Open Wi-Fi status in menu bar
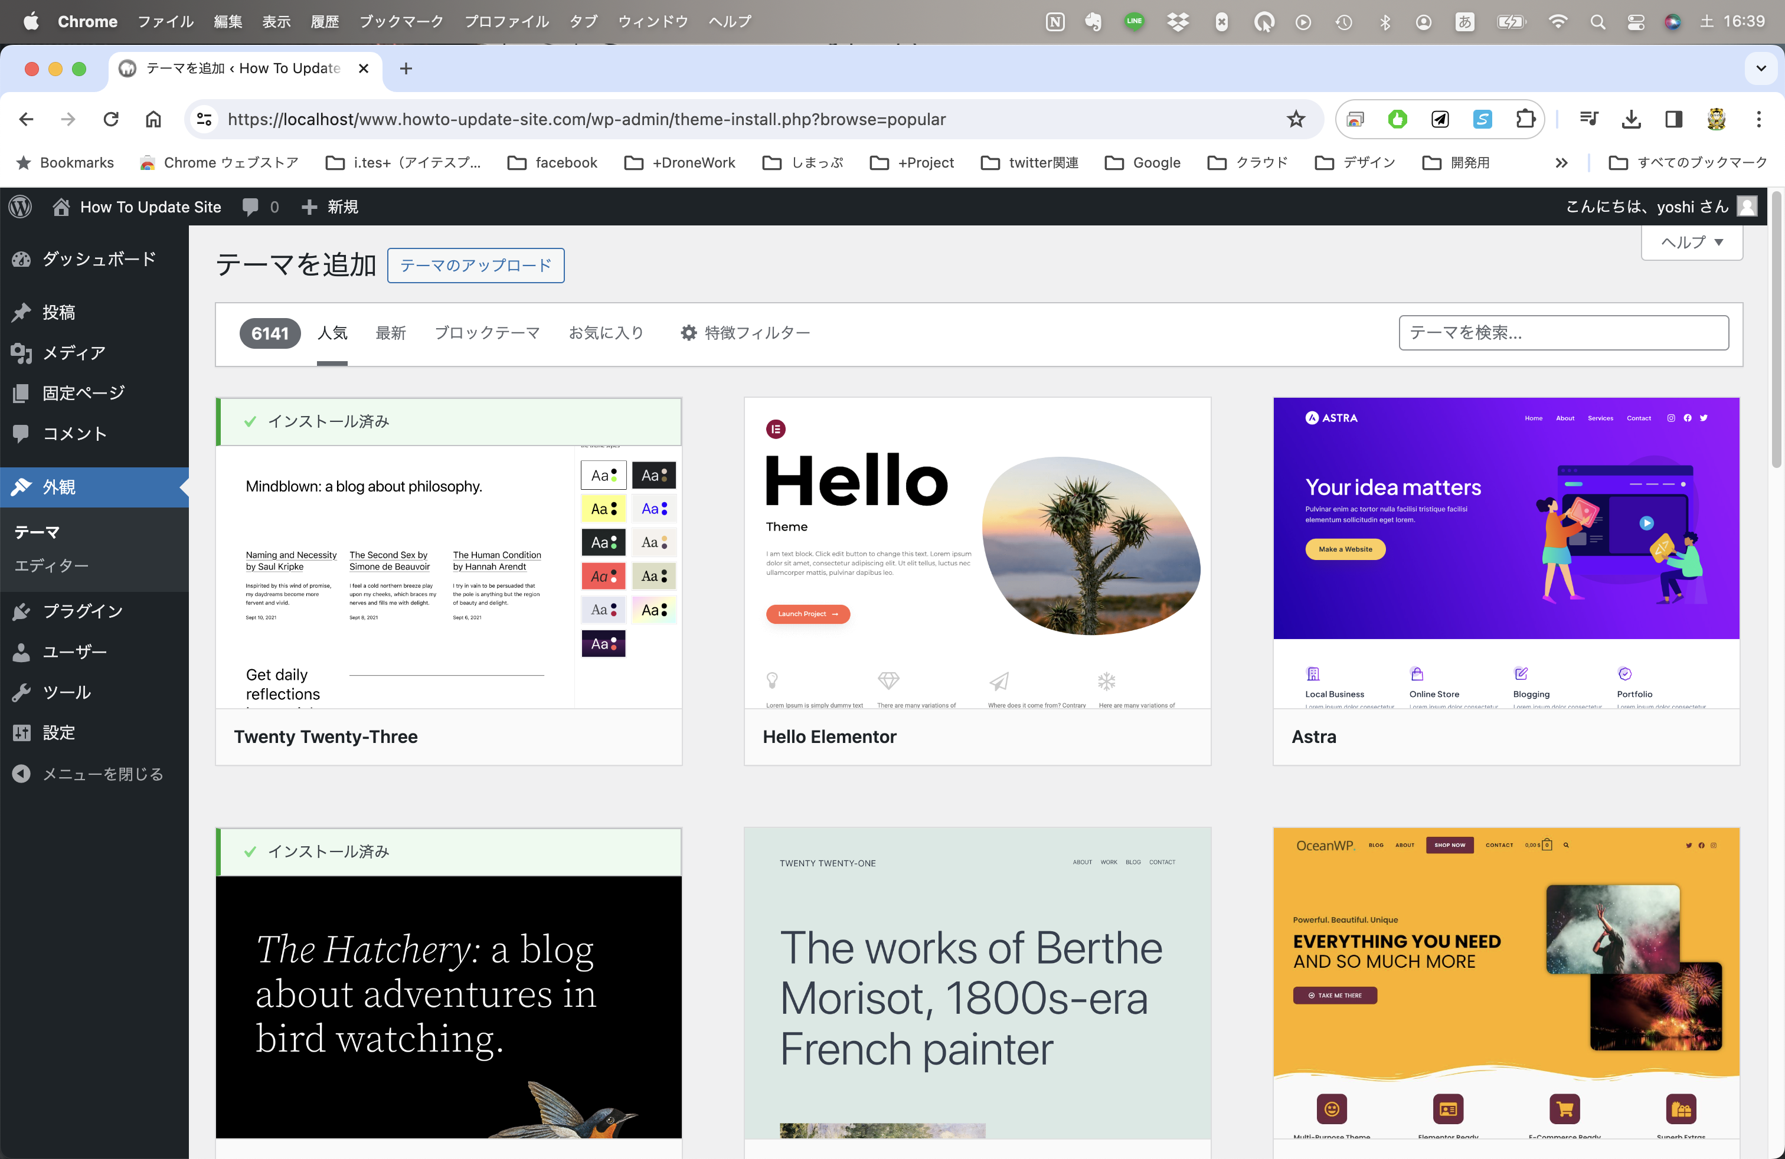 coord(1558,22)
